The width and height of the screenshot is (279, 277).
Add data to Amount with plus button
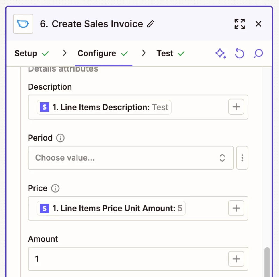coord(236,259)
